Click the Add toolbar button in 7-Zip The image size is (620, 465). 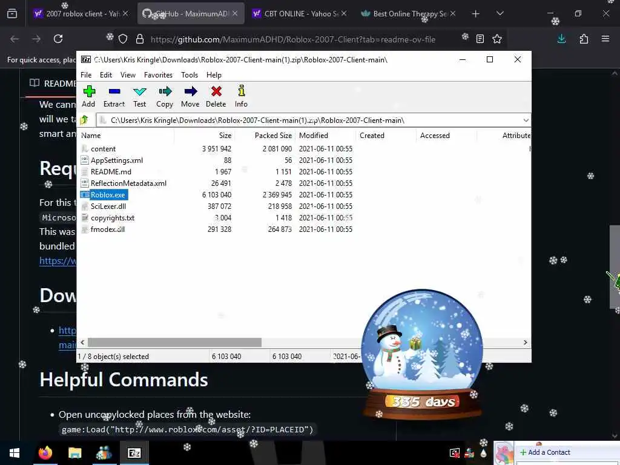tap(88, 96)
